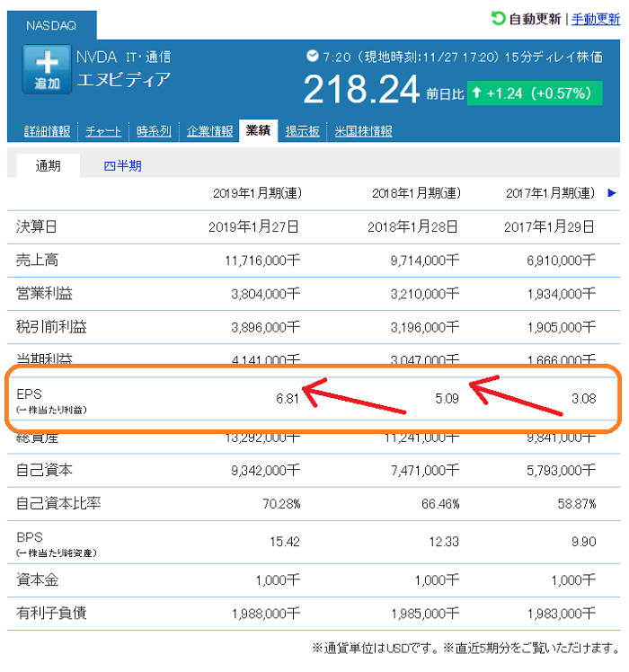Click the 3,210,000千 operating profit value
629x672 pixels.
pos(424,294)
